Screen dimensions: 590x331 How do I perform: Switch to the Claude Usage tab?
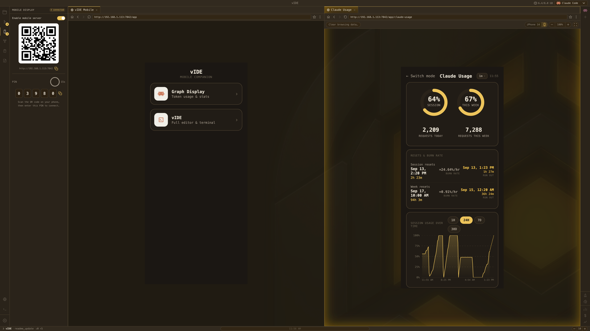341,10
